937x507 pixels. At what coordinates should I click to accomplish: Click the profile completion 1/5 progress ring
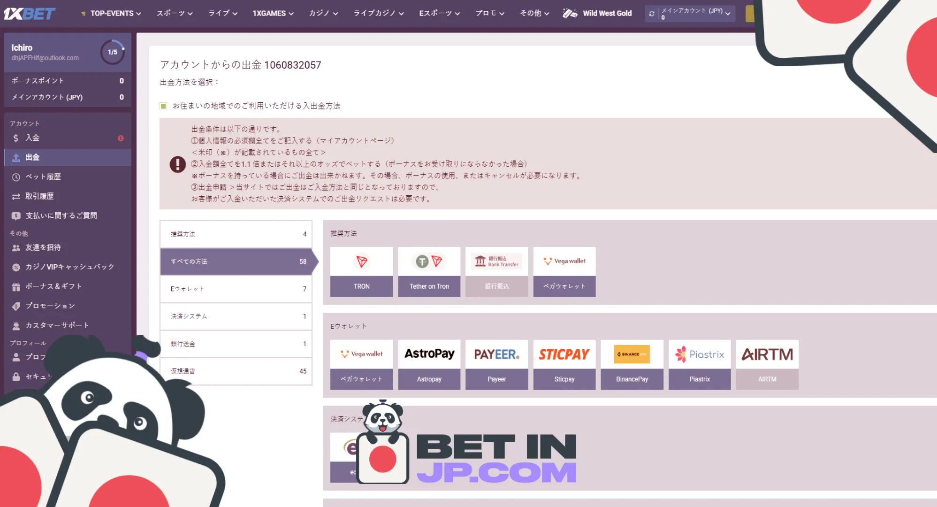click(113, 52)
